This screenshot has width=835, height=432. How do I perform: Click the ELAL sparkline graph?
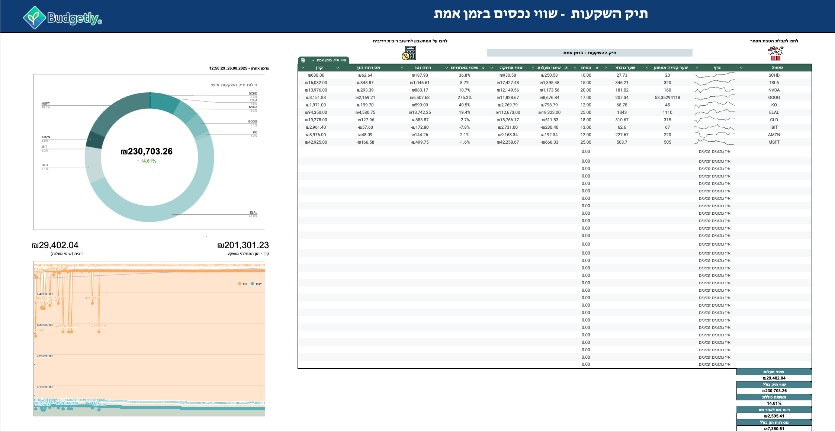click(714, 112)
